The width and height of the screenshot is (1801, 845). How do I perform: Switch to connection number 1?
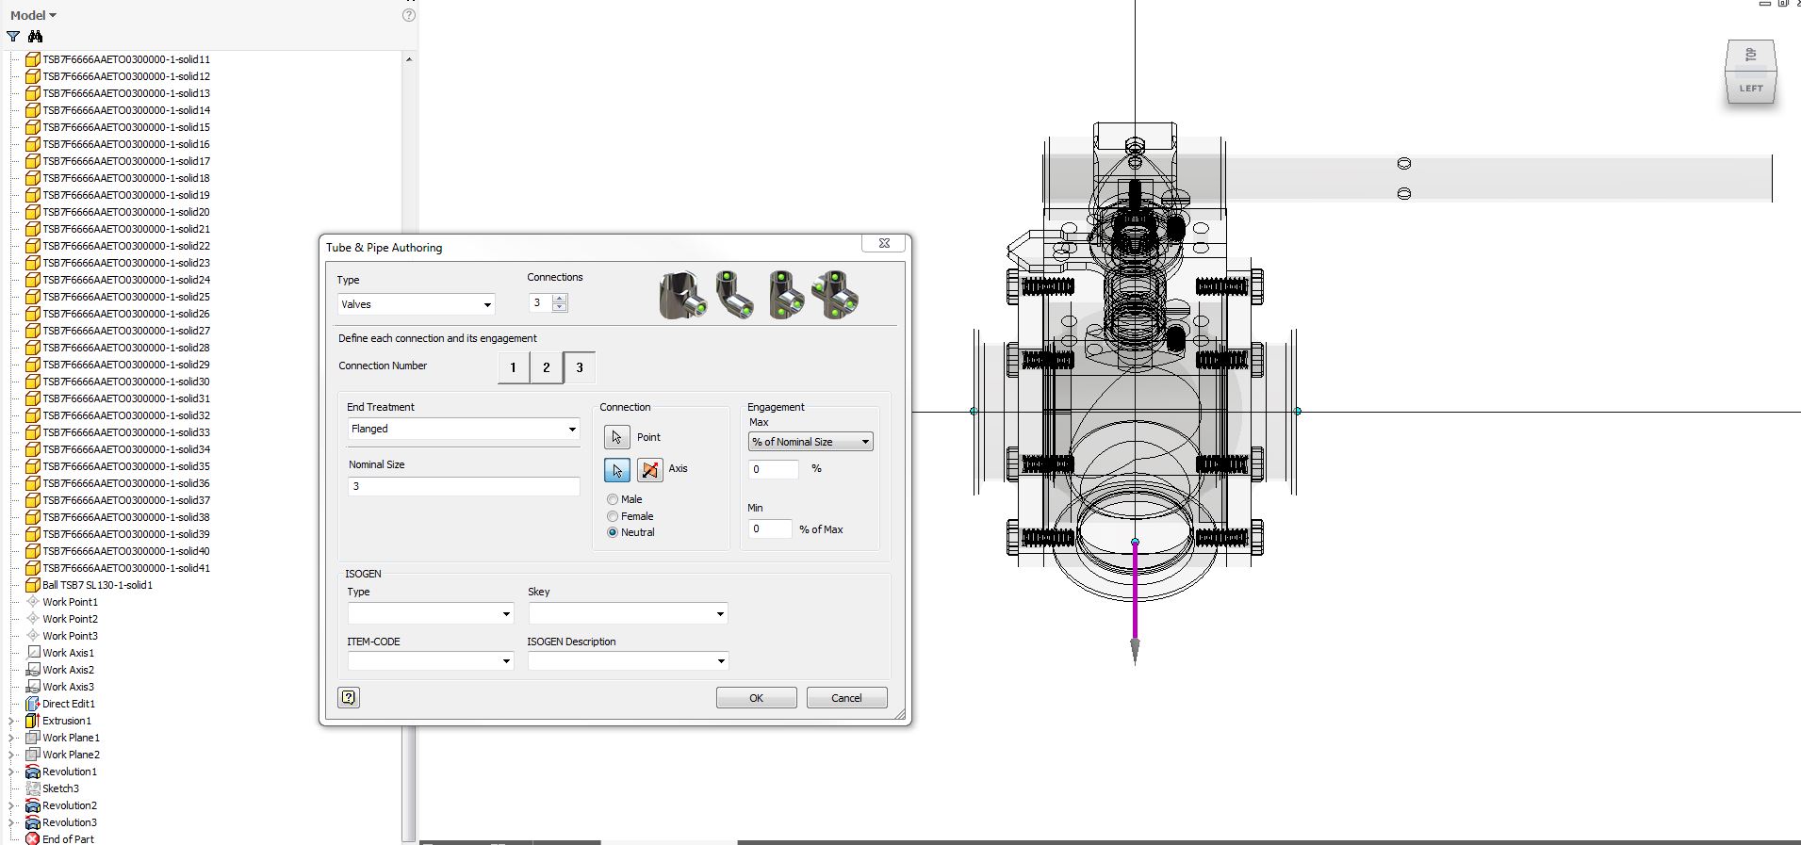coord(513,367)
